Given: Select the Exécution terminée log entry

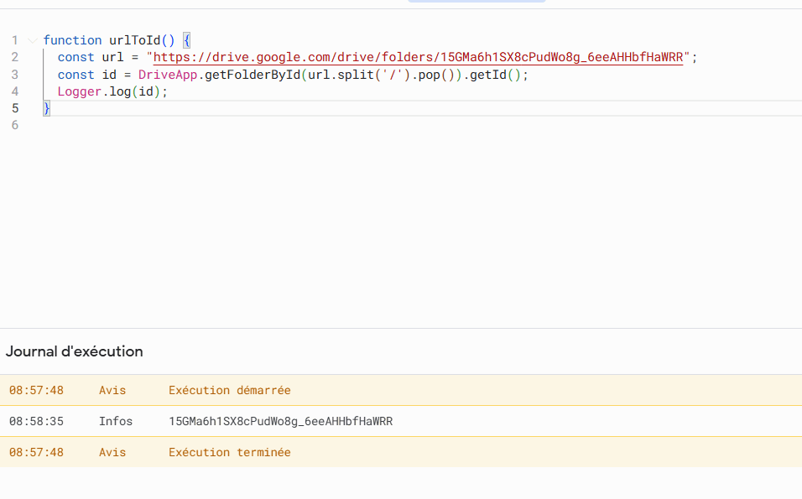Looking at the screenshot, I should [229, 452].
